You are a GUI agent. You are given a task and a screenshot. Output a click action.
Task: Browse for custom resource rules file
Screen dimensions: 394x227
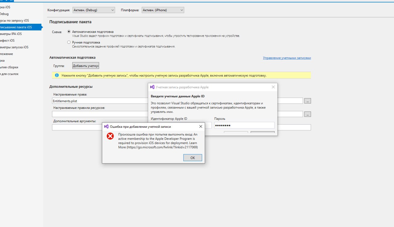point(308,114)
